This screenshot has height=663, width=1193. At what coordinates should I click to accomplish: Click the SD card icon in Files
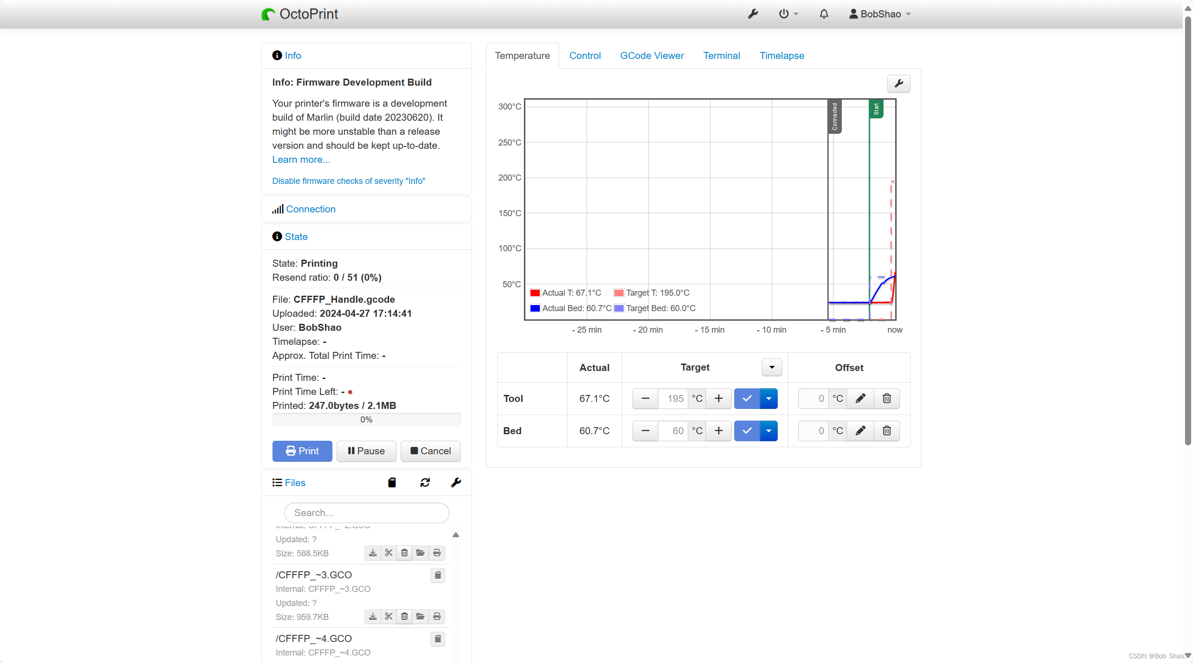tap(392, 482)
